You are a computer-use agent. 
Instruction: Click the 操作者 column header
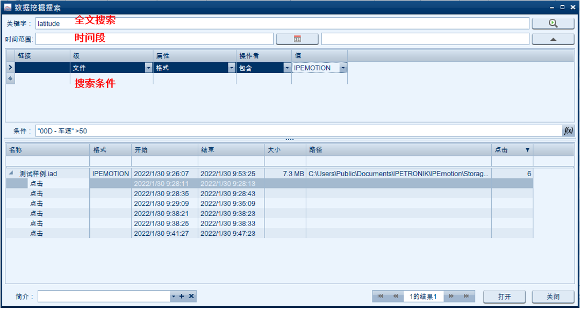coord(264,56)
